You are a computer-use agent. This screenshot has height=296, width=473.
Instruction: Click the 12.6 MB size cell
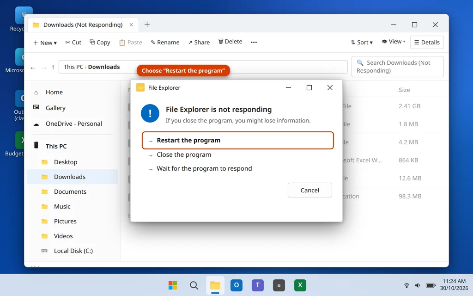pyautogui.click(x=410, y=178)
